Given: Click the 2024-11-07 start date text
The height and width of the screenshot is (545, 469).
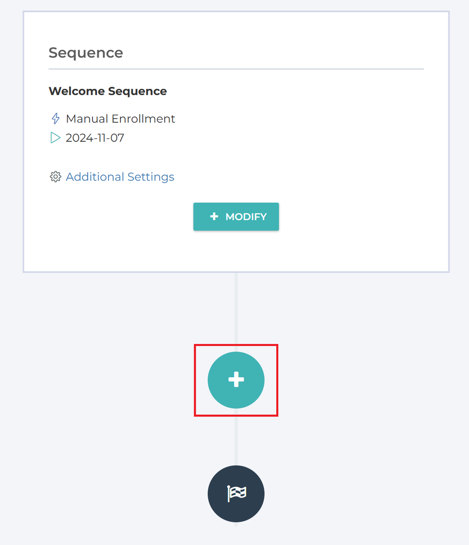Looking at the screenshot, I should [95, 138].
